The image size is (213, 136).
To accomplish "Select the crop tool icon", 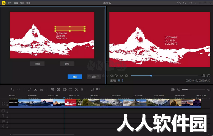I will (52, 89).
